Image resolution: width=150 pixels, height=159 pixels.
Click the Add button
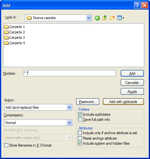point(132,73)
